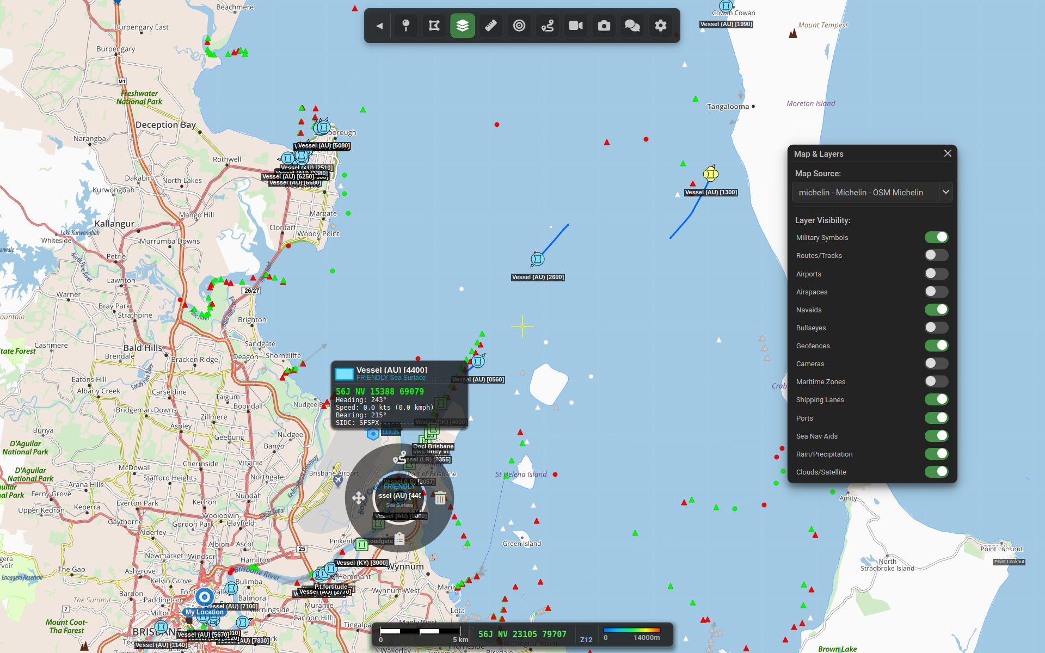
Task: Click the Point Lookout label tag
Action: pyautogui.click(x=1009, y=562)
